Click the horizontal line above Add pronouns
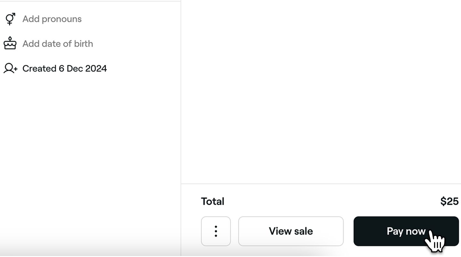Viewport: 461px width, 257px height. coord(90,1)
